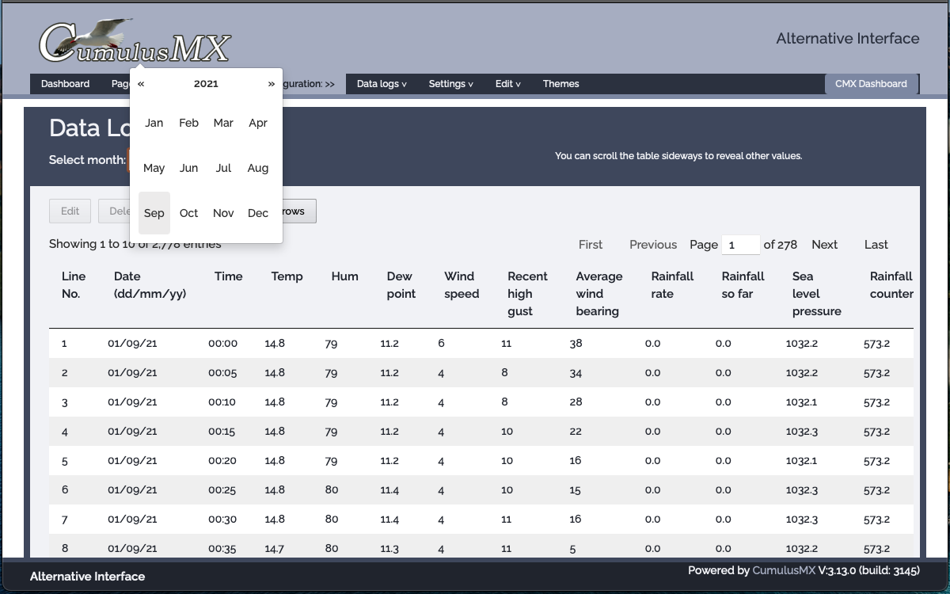Click the CumulusMX seagull logo
The width and height of the screenshot is (950, 594).
(x=135, y=43)
